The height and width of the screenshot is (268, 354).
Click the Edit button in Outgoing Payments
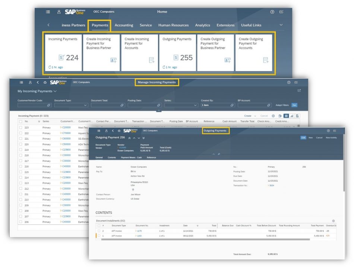[303, 138]
